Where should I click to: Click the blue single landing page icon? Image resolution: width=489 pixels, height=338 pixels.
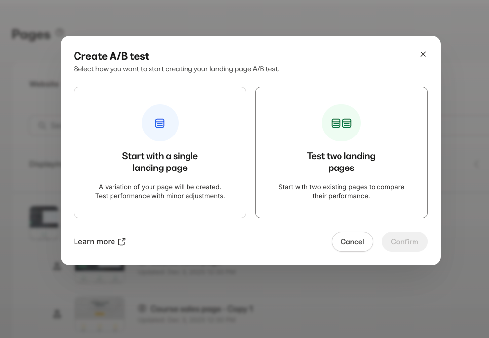click(160, 122)
